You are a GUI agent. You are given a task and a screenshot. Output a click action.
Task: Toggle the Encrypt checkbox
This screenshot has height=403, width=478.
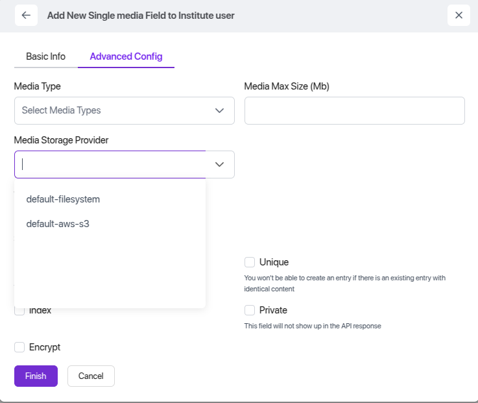point(19,347)
